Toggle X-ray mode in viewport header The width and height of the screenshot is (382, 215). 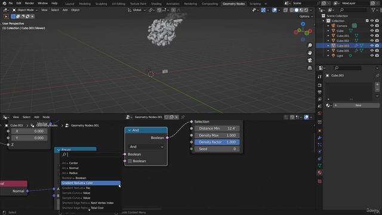coord(285,10)
